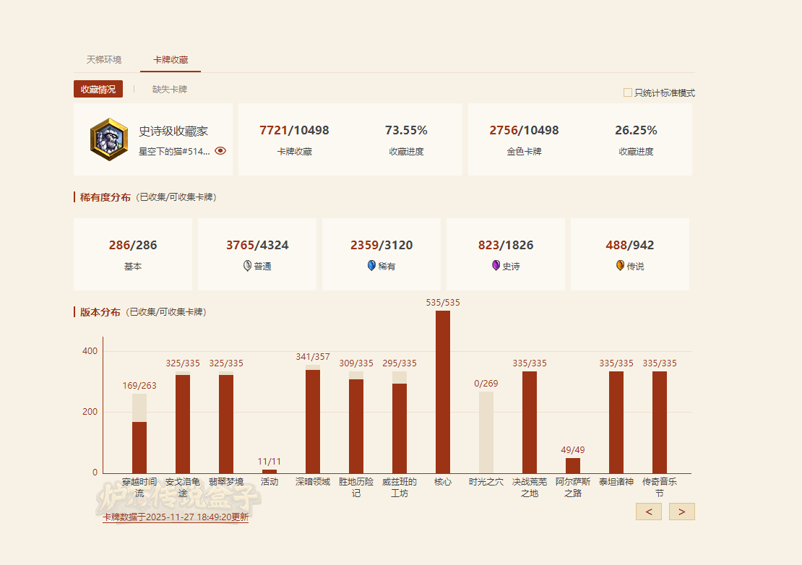Viewport: 802px width, 565px height.
Task: Click the 阿尔萨斯之路 49/49 bar
Action: (573, 465)
